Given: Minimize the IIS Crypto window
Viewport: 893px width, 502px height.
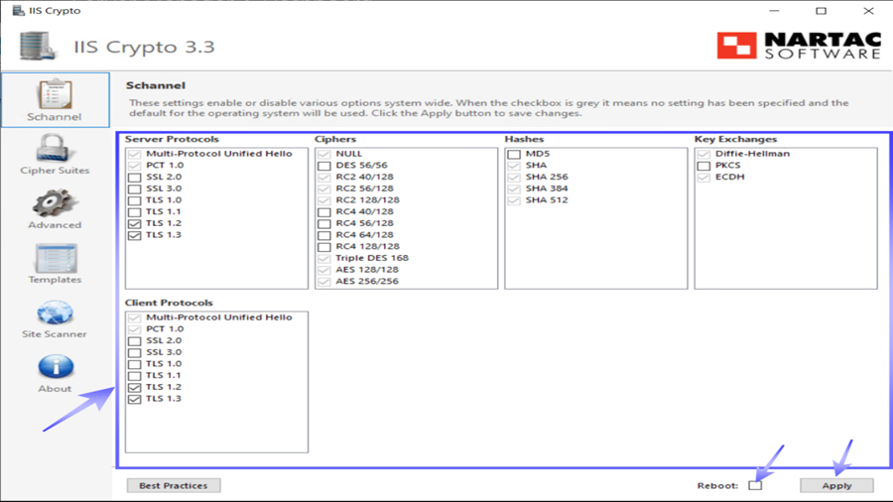Looking at the screenshot, I should pyautogui.click(x=774, y=10).
